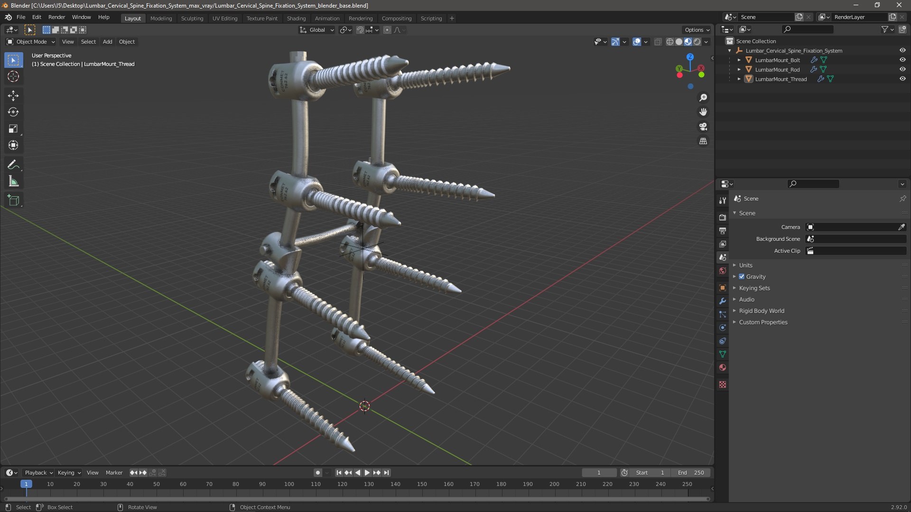
Task: Pick the Measure tool
Action: (13, 181)
